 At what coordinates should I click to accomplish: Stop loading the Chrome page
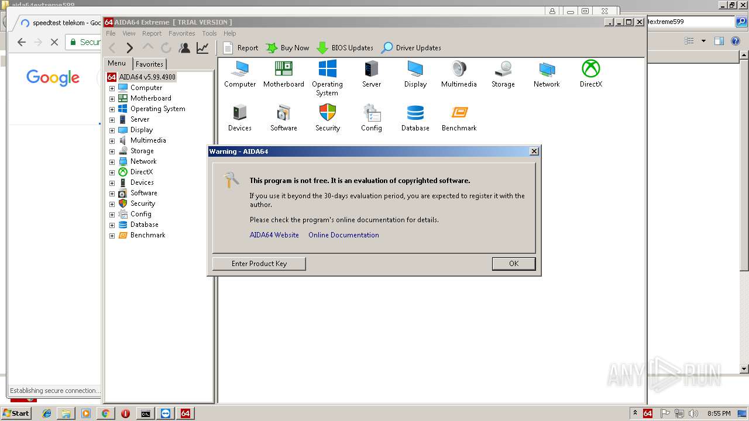54,42
